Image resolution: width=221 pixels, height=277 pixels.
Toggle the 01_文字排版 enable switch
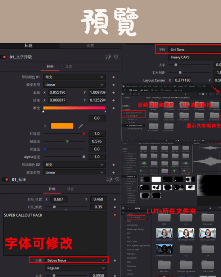click(4, 57)
